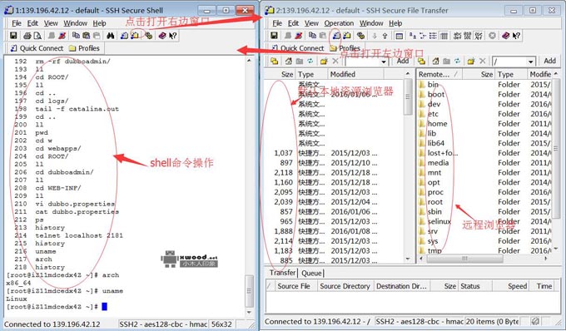The image size is (566, 331).
Task: Refresh the local file pane
Action: [x=310, y=61]
